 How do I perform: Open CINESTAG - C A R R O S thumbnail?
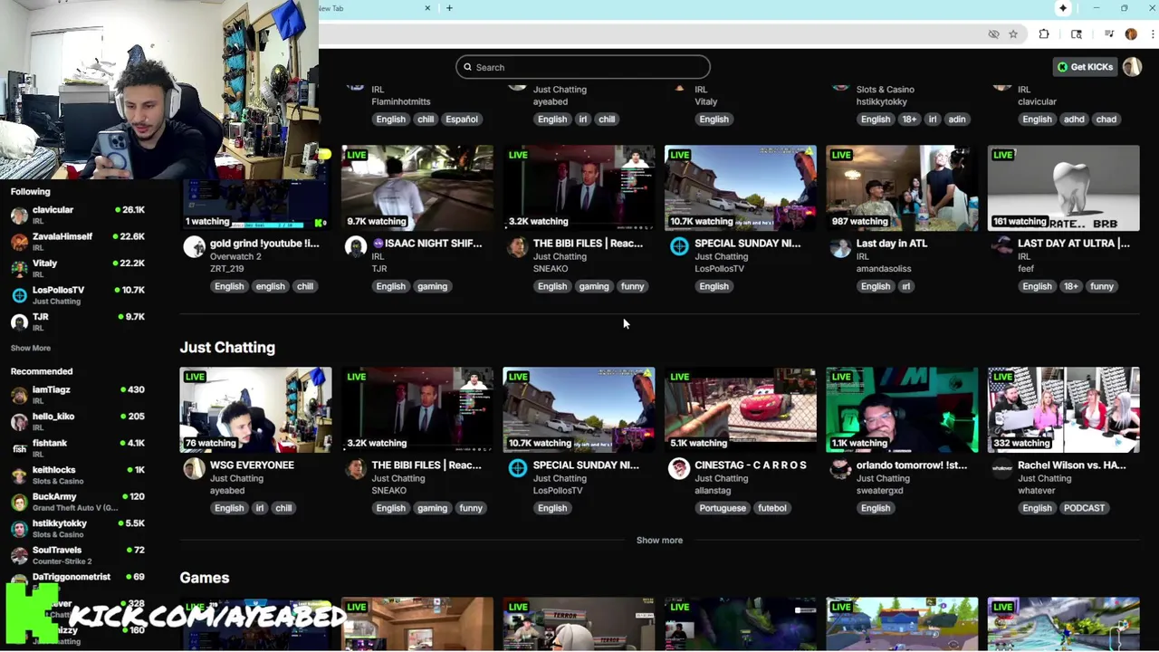pyautogui.click(x=741, y=409)
